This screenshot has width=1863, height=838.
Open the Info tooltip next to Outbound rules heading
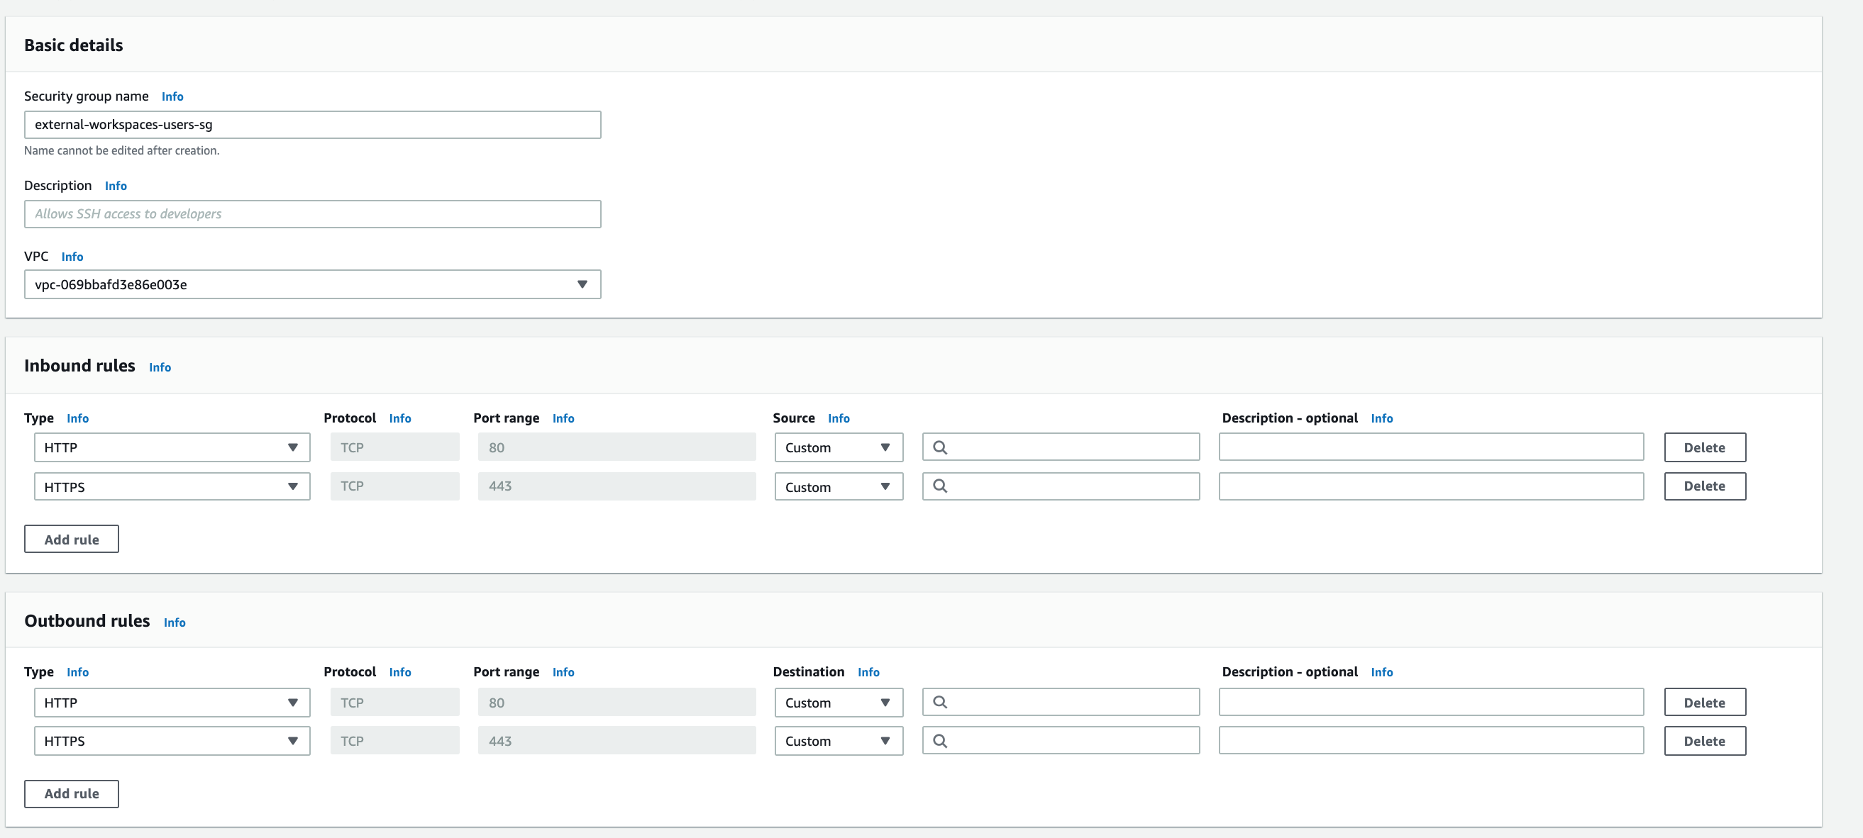(175, 622)
